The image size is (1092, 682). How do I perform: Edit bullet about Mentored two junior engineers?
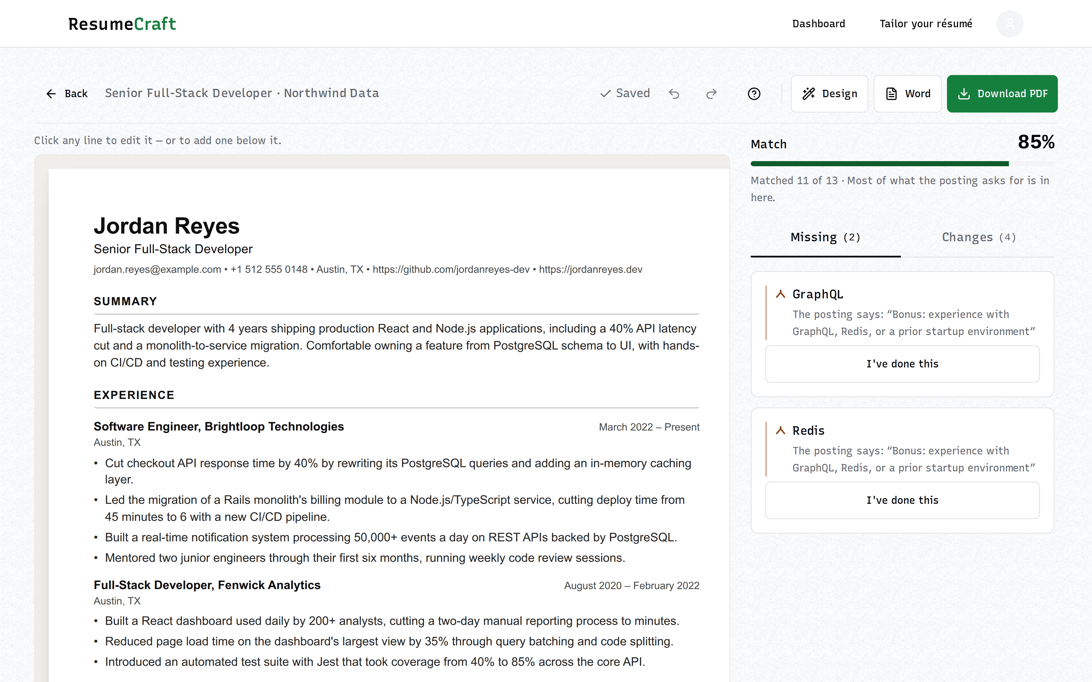pos(365,558)
